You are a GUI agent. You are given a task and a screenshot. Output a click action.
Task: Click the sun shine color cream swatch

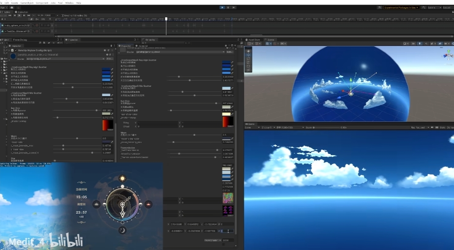226,114
